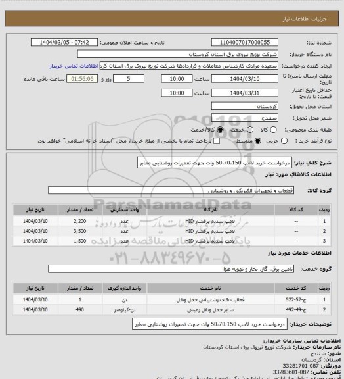Select the کالا radio button
This screenshot has width=344, height=379.
click(x=273, y=130)
